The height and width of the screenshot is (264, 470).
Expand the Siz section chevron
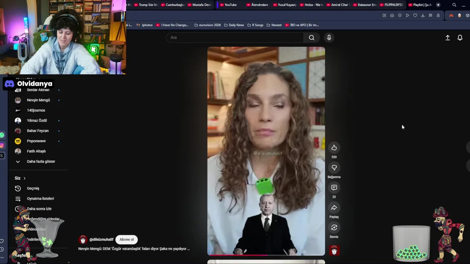coord(25,178)
